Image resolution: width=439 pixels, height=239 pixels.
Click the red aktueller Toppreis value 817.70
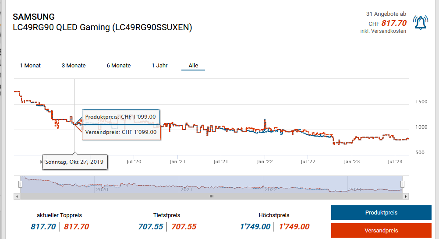tap(76, 226)
